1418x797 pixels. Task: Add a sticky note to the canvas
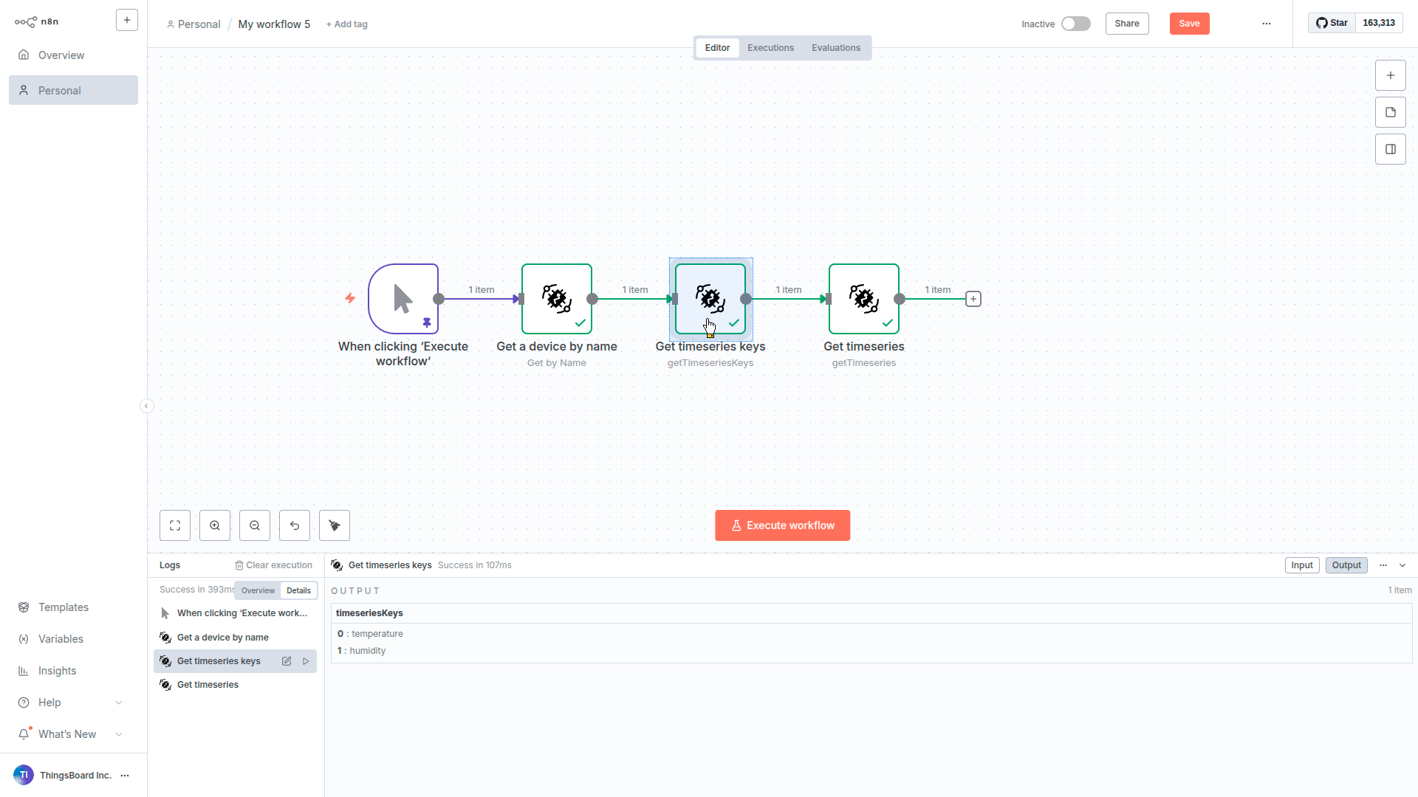[x=1391, y=112]
